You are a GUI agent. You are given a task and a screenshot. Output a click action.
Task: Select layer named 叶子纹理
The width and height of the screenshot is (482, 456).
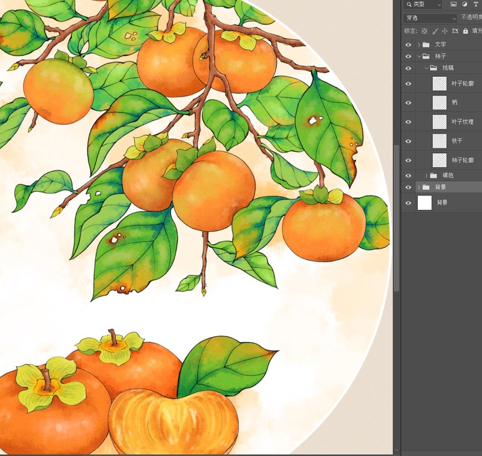coord(463,122)
